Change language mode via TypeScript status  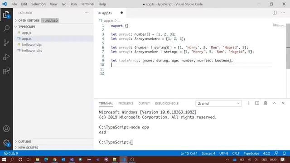click(x=251, y=153)
